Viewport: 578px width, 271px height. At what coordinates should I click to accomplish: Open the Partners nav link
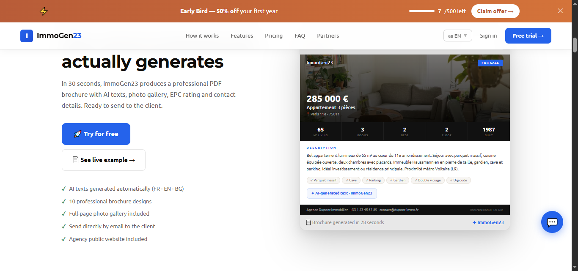point(328,36)
